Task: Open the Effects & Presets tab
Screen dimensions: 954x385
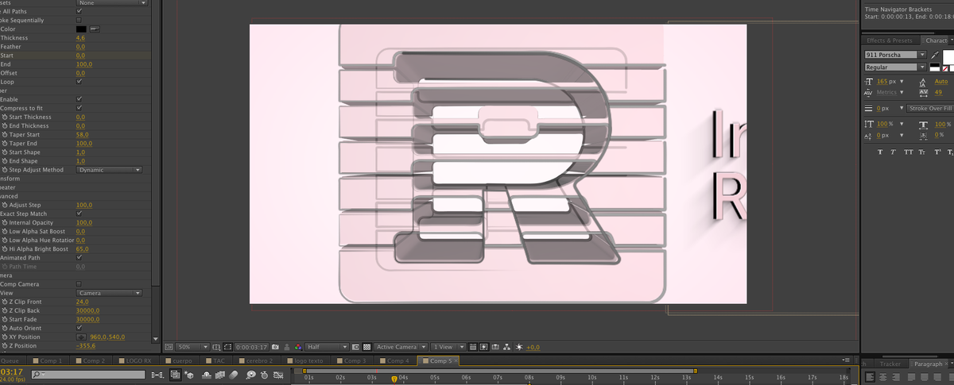Action: coord(890,40)
